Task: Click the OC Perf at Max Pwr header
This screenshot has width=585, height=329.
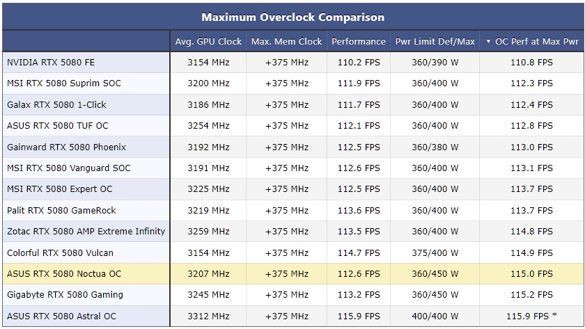Action: [x=537, y=41]
